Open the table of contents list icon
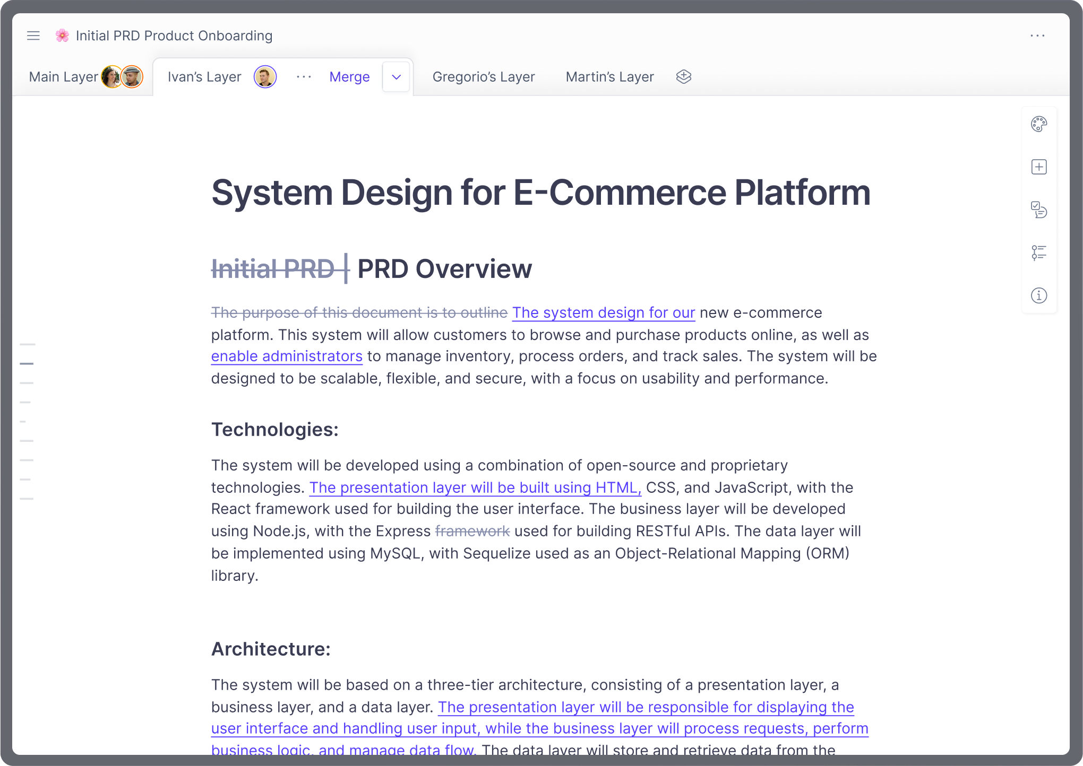 pyautogui.click(x=1038, y=253)
